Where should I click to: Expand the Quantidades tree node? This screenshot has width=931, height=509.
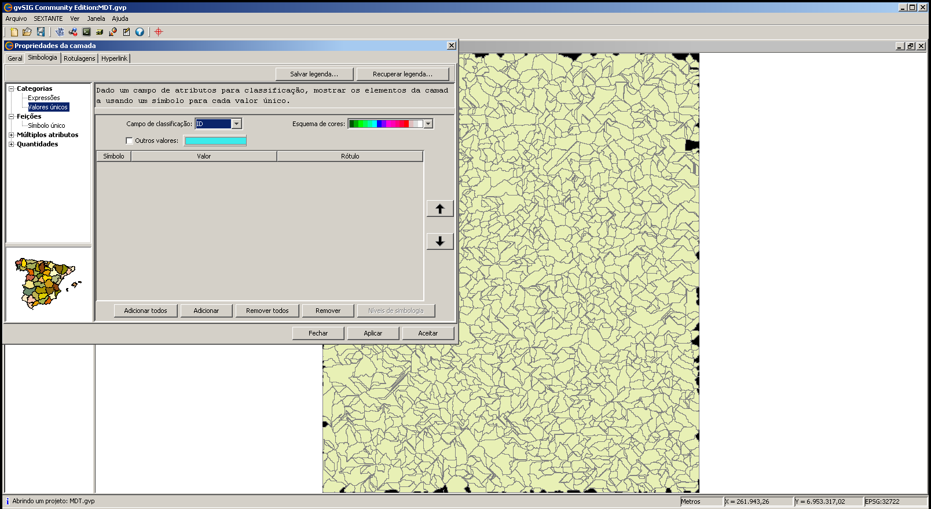[11, 144]
